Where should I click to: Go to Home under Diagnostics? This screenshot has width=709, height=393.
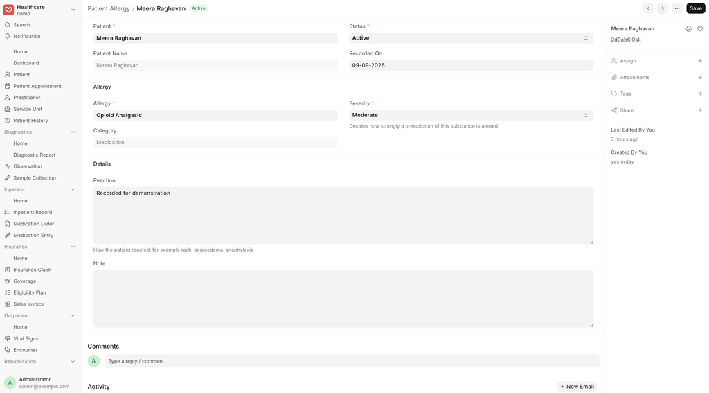(20, 143)
